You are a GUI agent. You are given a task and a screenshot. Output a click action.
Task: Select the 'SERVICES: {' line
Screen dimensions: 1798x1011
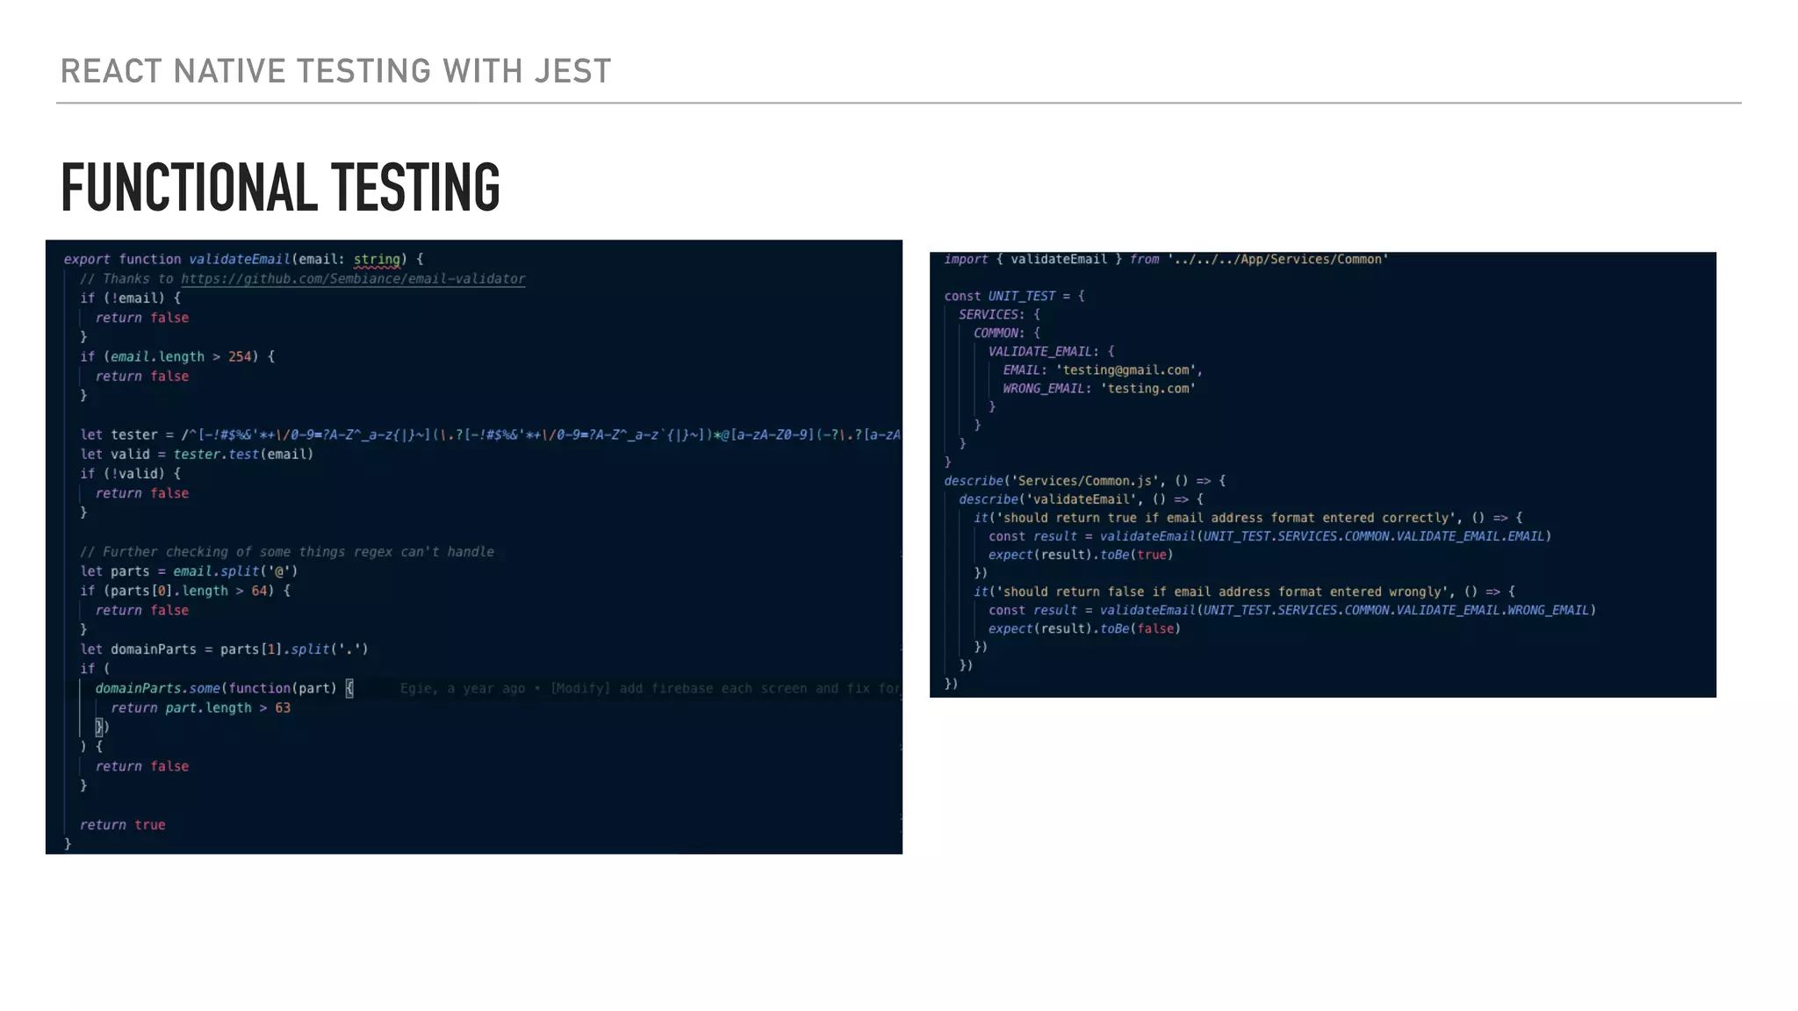(999, 315)
